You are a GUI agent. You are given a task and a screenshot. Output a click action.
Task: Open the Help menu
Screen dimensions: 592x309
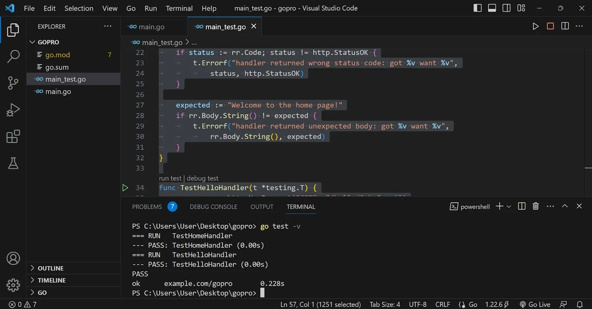tap(209, 8)
